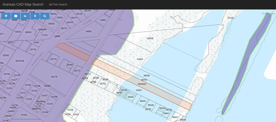
Task: Select parcel label 56639
Action: pyautogui.click(x=150, y=38)
